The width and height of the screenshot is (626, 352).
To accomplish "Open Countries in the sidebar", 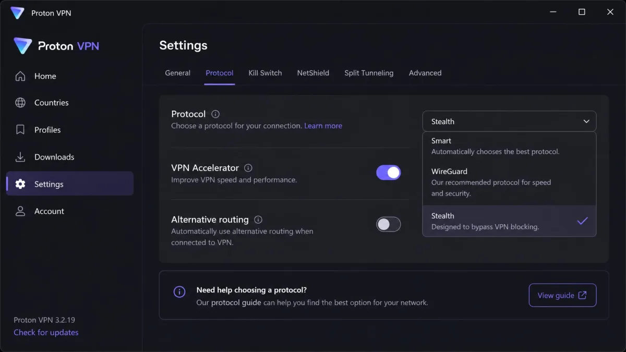I will 70,103.
